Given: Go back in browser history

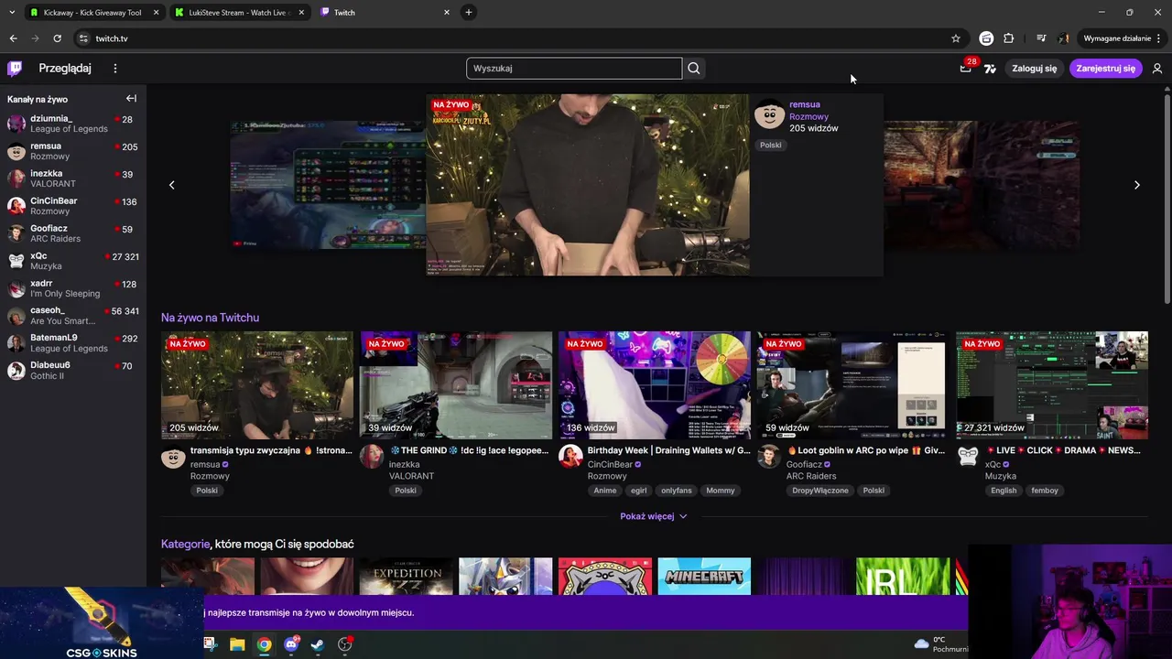Looking at the screenshot, I should click(13, 38).
